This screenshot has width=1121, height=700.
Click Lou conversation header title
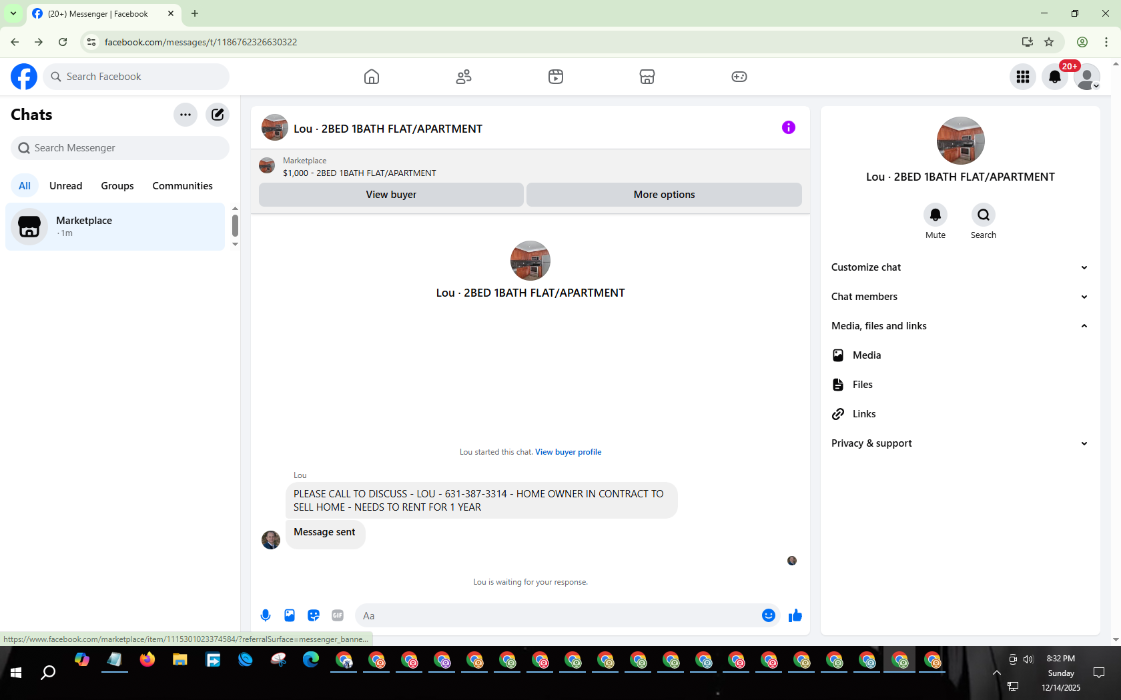[x=388, y=129]
